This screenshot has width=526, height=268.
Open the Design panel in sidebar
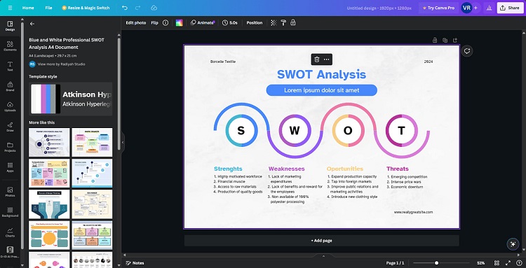point(10,26)
